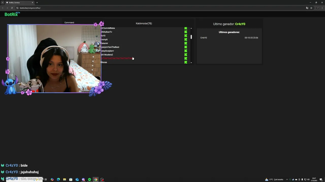
Task: Click Kick icon beside ah1Muslera2
Action: (186, 55)
